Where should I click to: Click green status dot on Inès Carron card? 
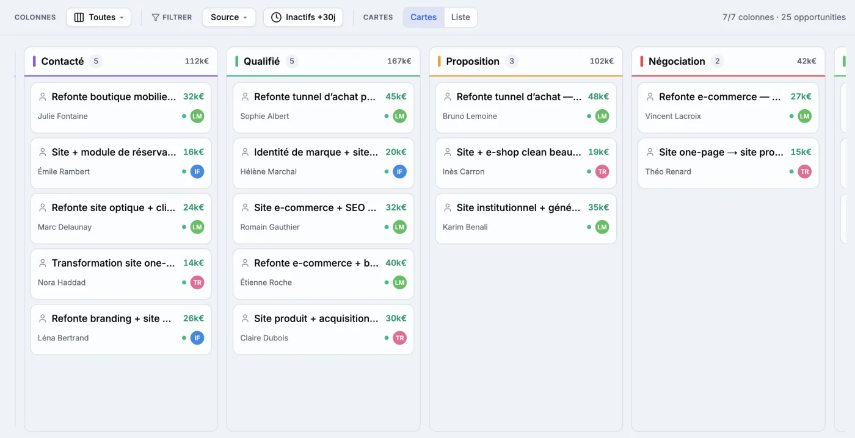pyautogui.click(x=589, y=171)
